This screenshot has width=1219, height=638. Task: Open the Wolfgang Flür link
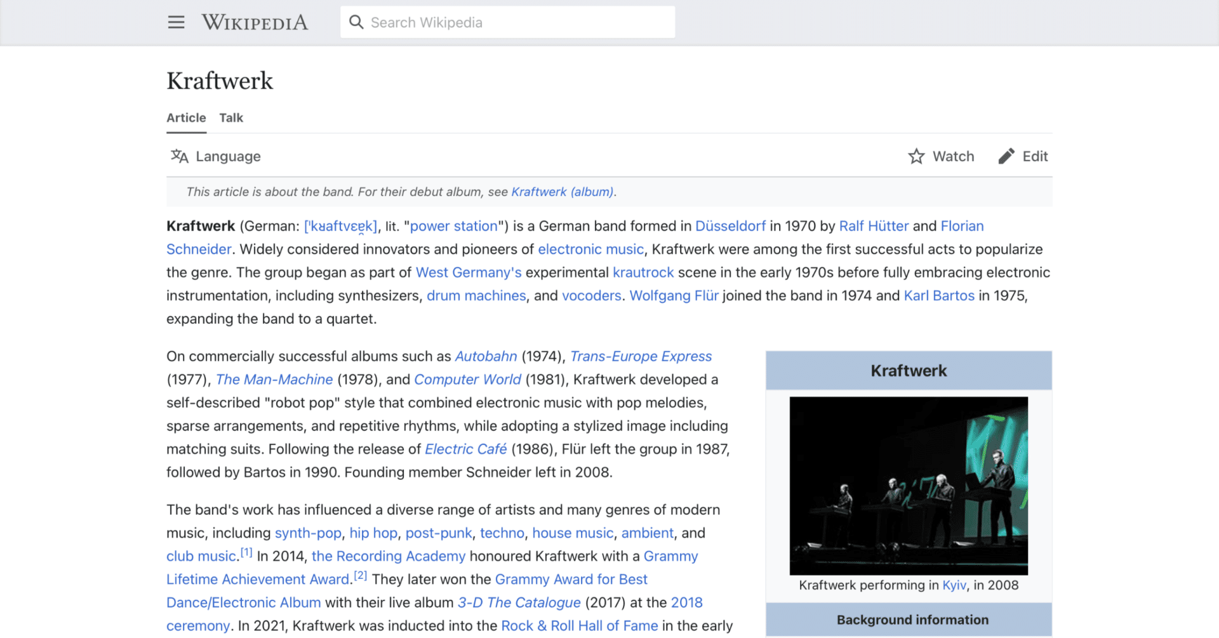click(674, 296)
